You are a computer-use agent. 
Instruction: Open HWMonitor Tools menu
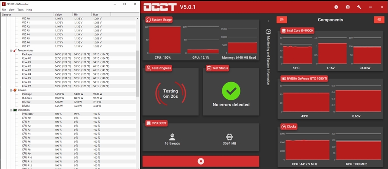[20, 10]
